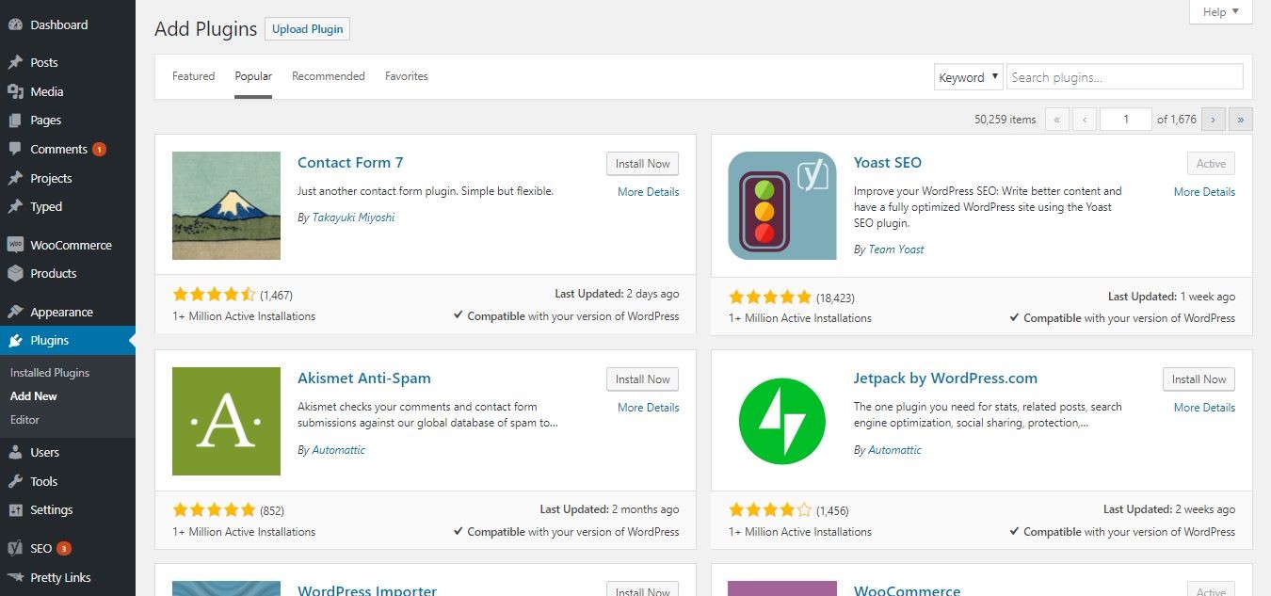Click the Comments pending count badge
This screenshot has width=1271, height=596.
pos(99,149)
